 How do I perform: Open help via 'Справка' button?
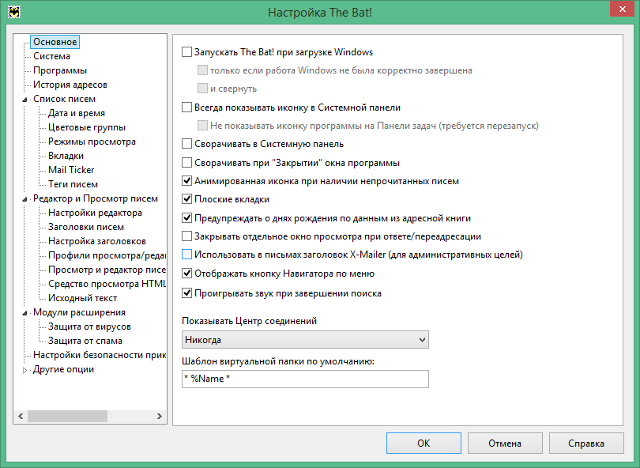[586, 443]
